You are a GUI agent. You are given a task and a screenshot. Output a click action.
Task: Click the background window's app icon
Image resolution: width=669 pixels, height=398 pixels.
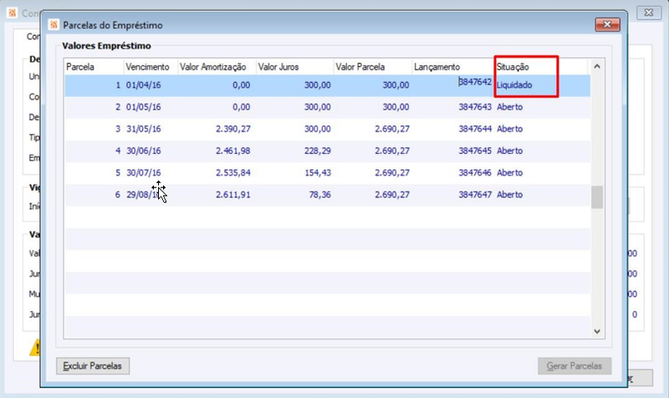[13, 13]
